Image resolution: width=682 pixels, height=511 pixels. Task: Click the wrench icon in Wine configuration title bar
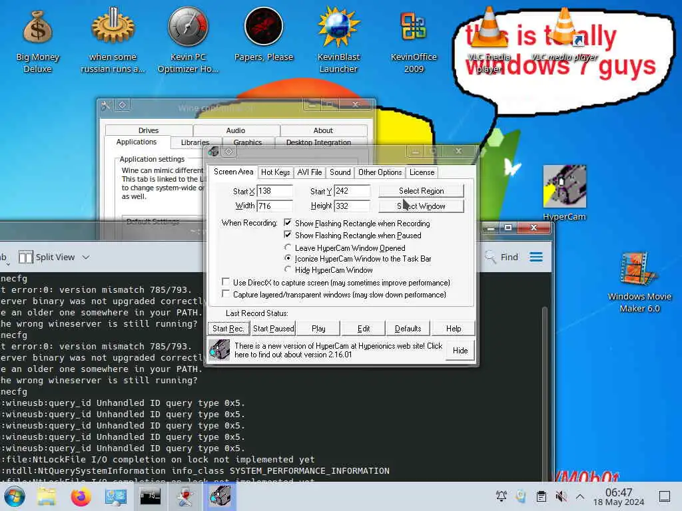106,105
